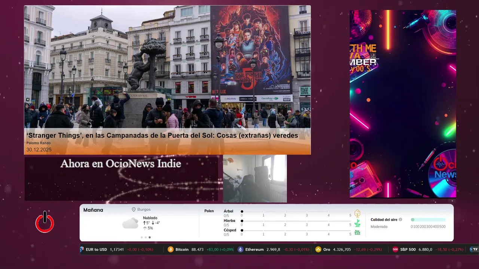Click the red power logo icon
Viewport: 479px width, 269px height.
[x=45, y=222]
